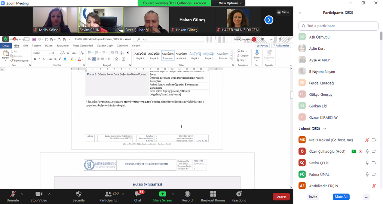The width and height of the screenshot is (383, 204).
Task: Click Find a participant search field
Action: 338,26
